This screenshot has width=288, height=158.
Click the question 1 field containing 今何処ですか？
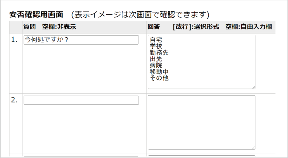pyautogui.click(x=81, y=40)
